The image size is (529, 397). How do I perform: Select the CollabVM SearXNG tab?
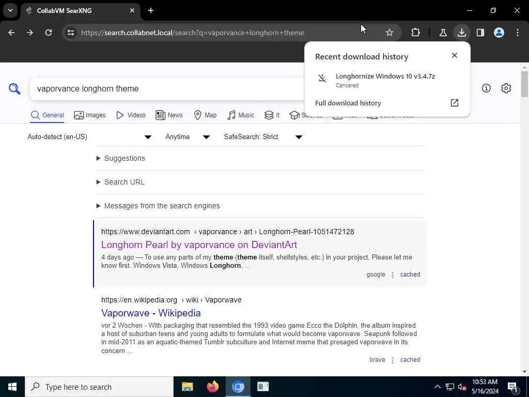coord(81,10)
